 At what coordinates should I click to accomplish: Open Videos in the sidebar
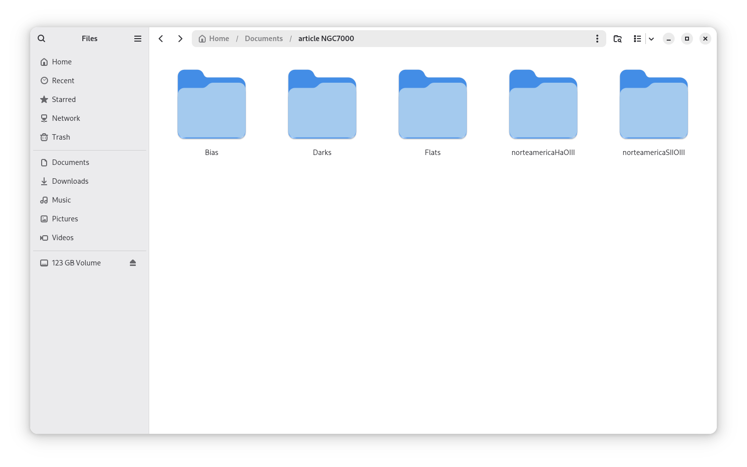(x=90, y=238)
